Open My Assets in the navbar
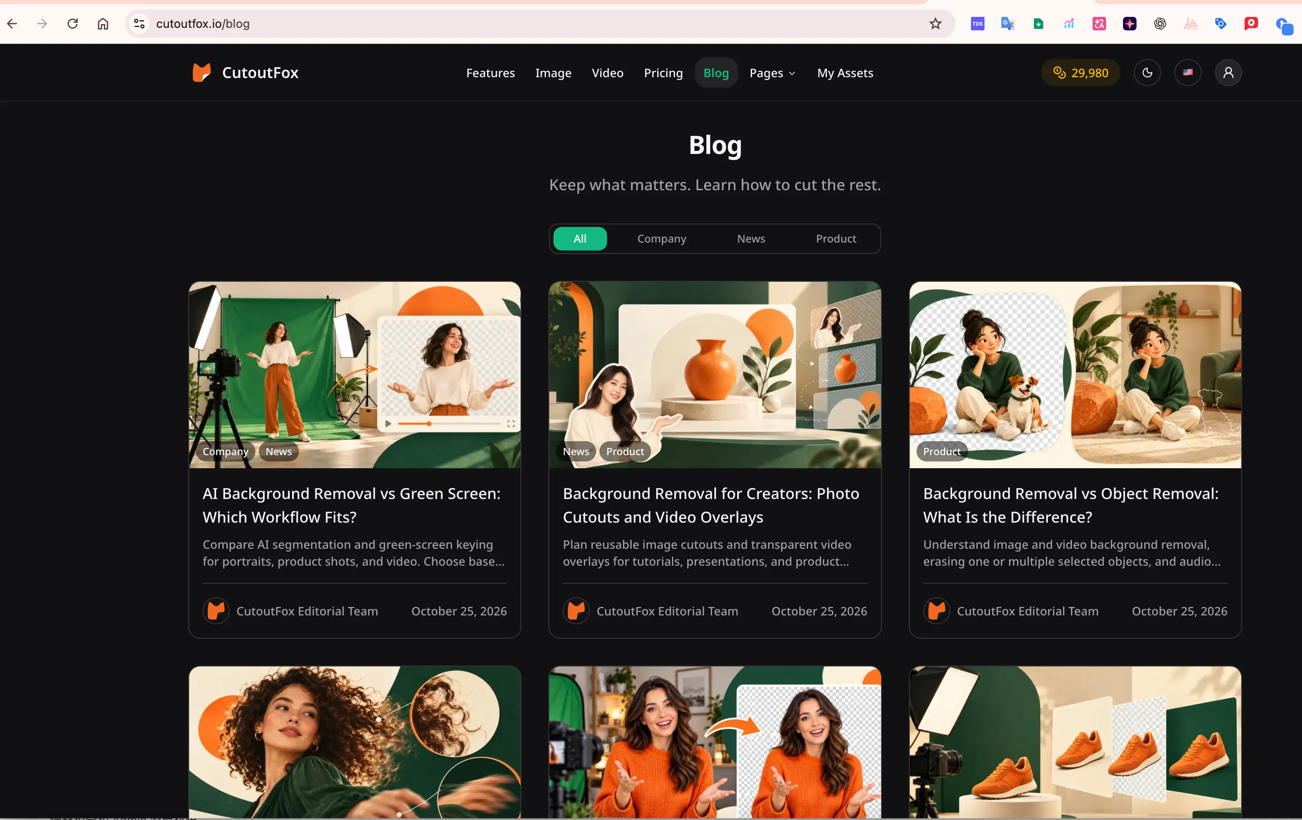Image resolution: width=1302 pixels, height=820 pixels. [845, 73]
